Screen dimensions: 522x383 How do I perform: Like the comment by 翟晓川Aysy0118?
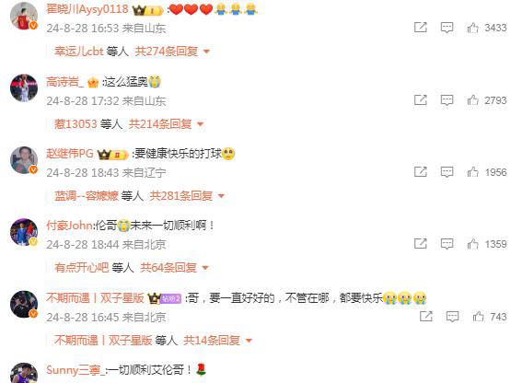(x=472, y=28)
